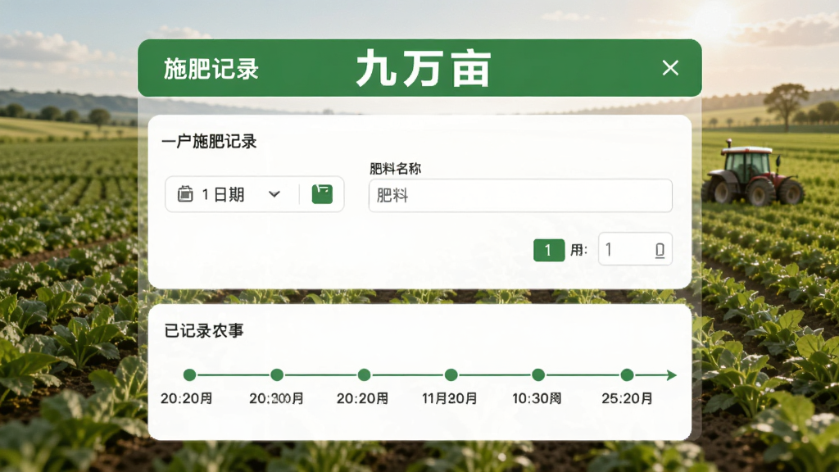Select the 10:30 timeline marker

pyautogui.click(x=538, y=375)
